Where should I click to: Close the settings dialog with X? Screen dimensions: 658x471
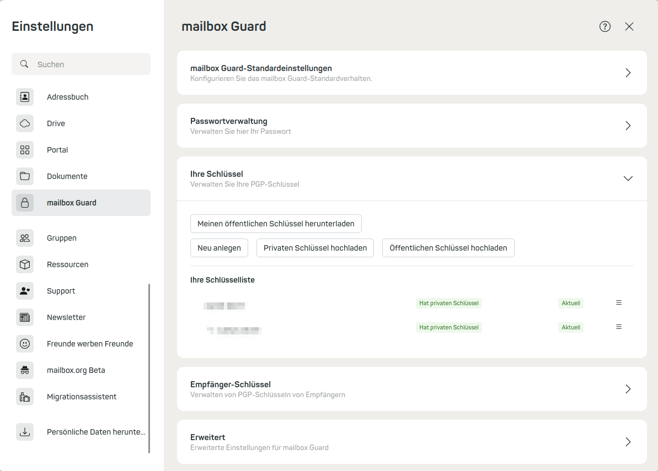pos(629,26)
